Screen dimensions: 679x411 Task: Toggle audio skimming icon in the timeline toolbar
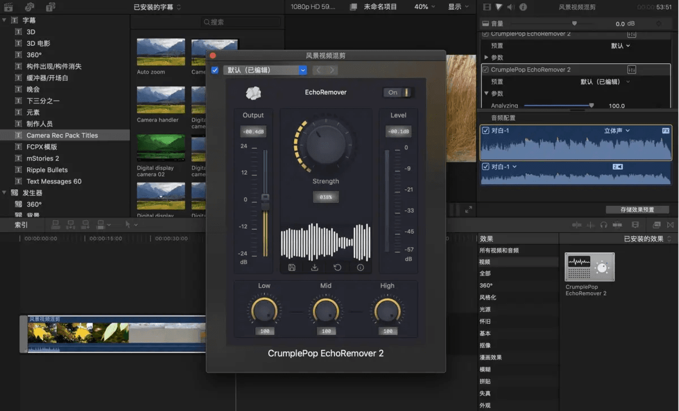(591, 224)
